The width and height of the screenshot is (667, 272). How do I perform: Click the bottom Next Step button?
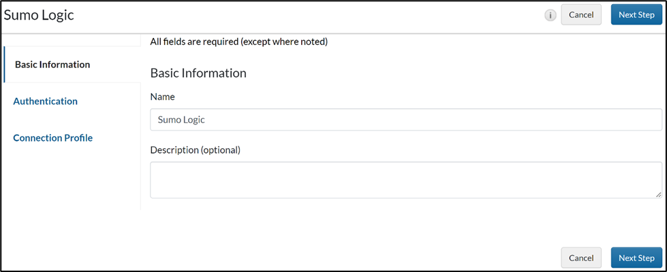(x=636, y=258)
